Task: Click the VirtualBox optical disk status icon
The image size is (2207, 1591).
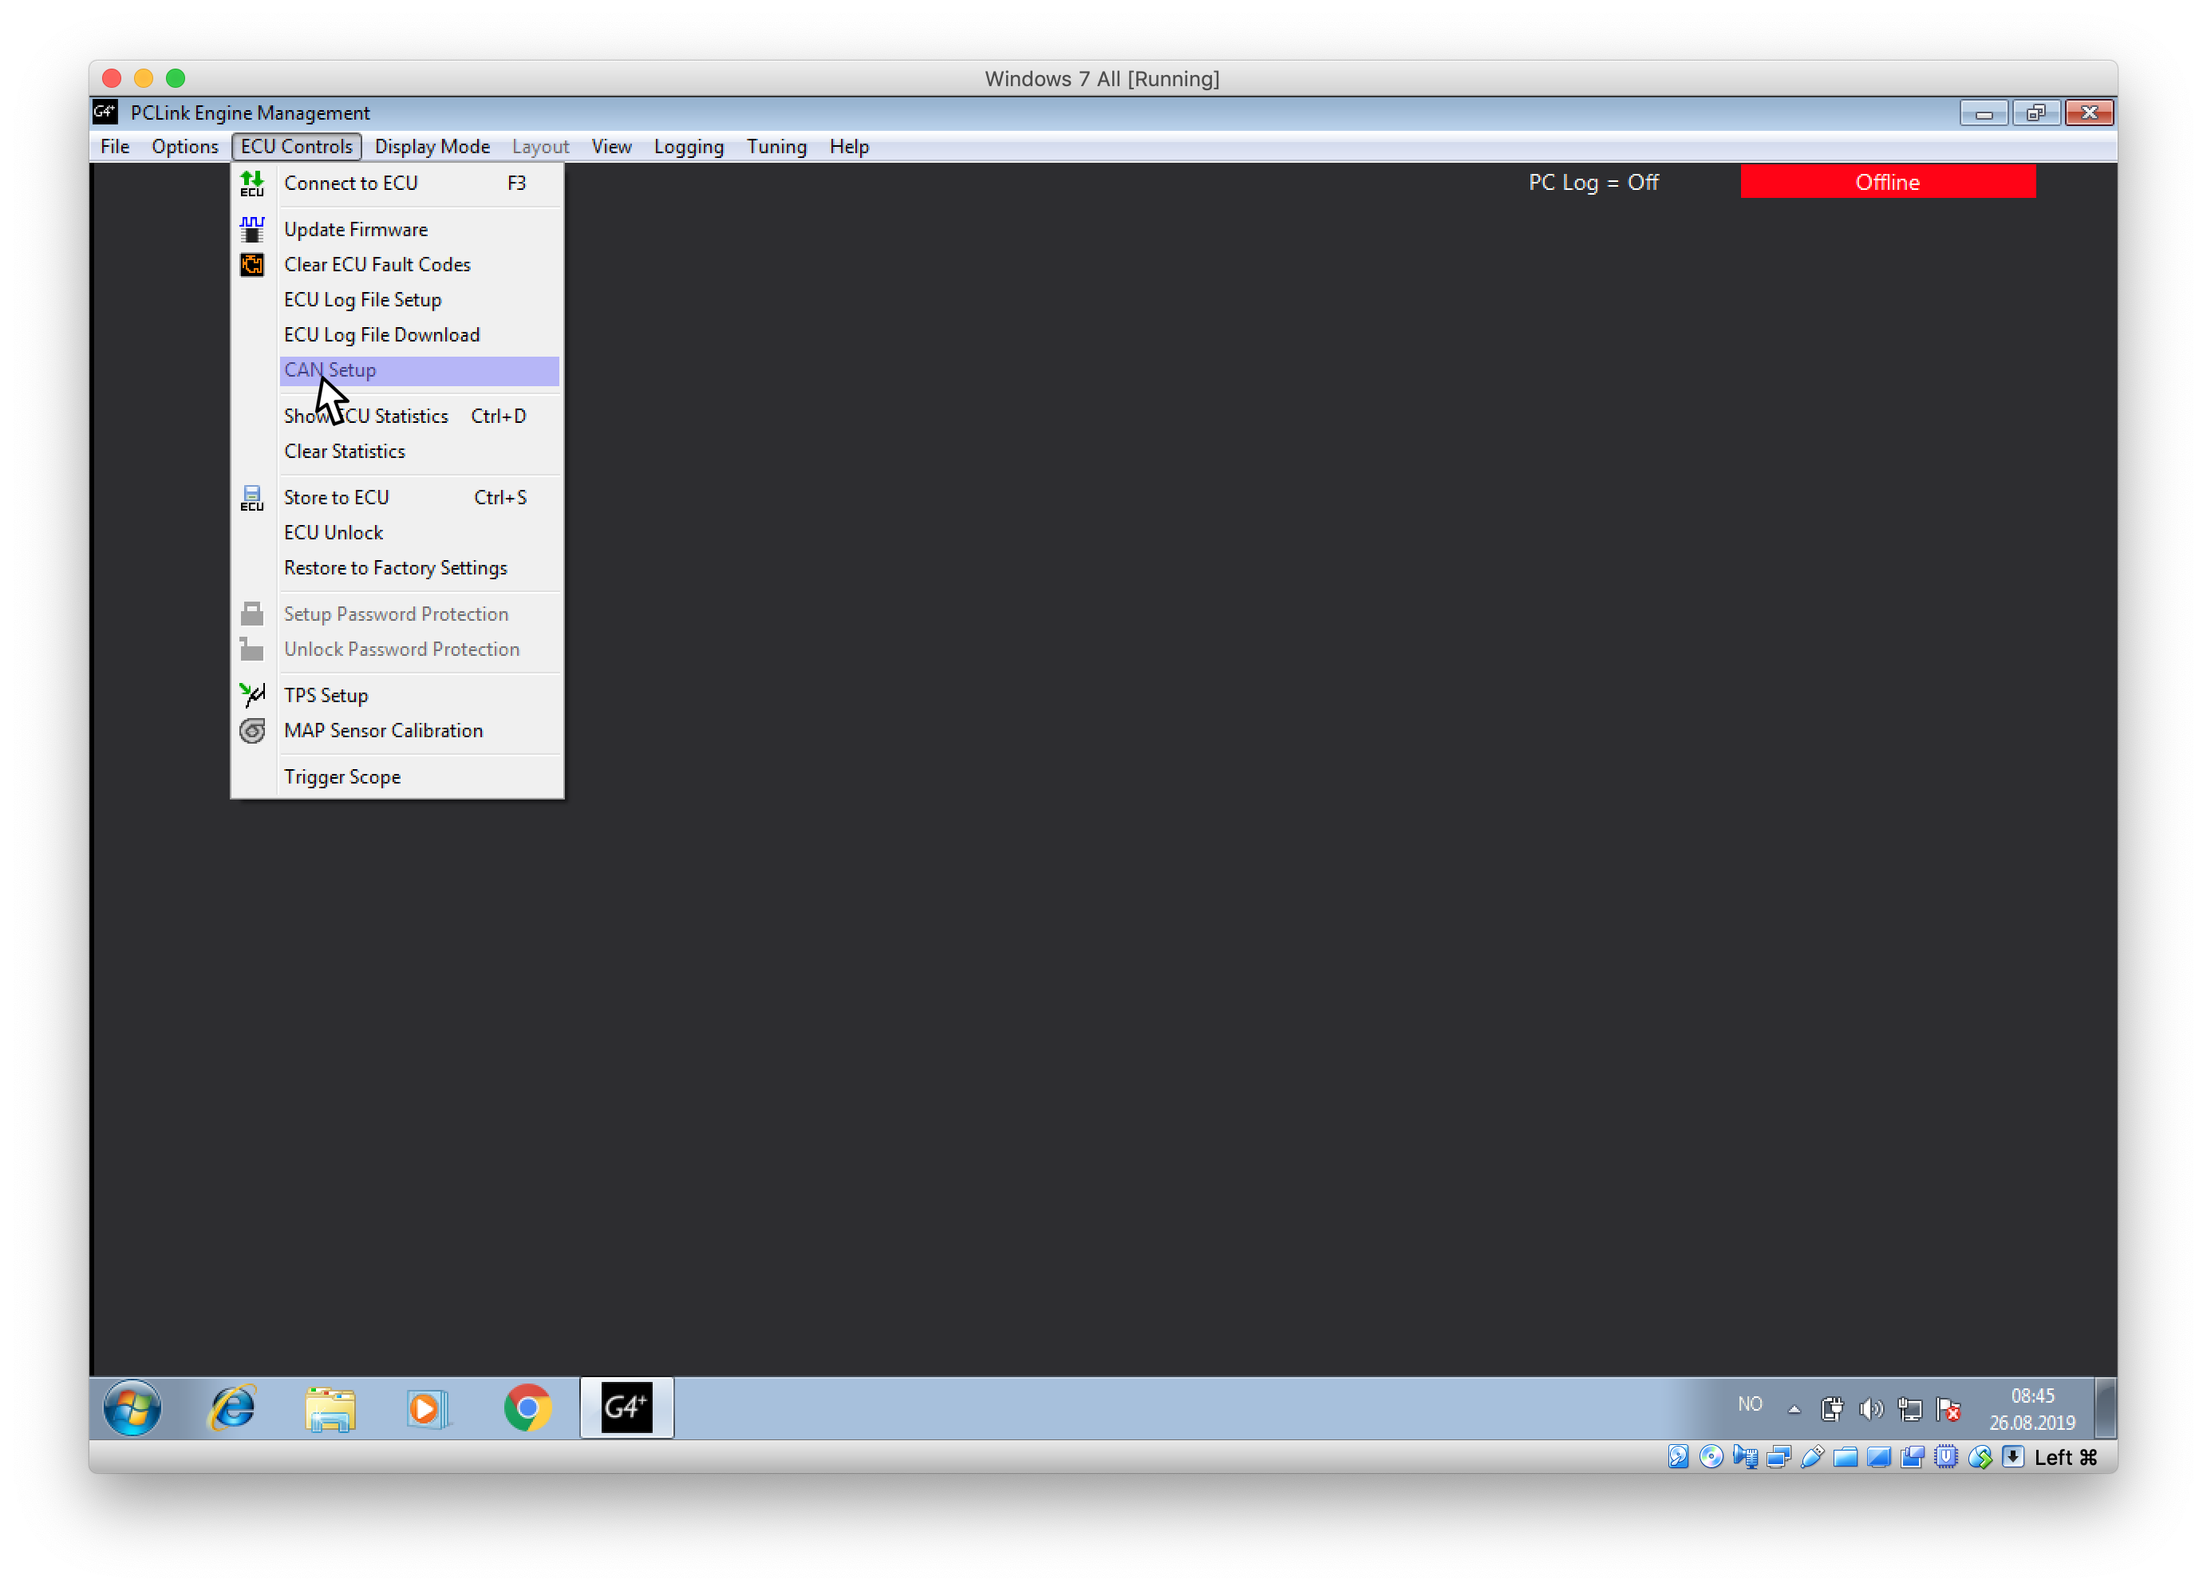Action: pyautogui.click(x=1712, y=1457)
